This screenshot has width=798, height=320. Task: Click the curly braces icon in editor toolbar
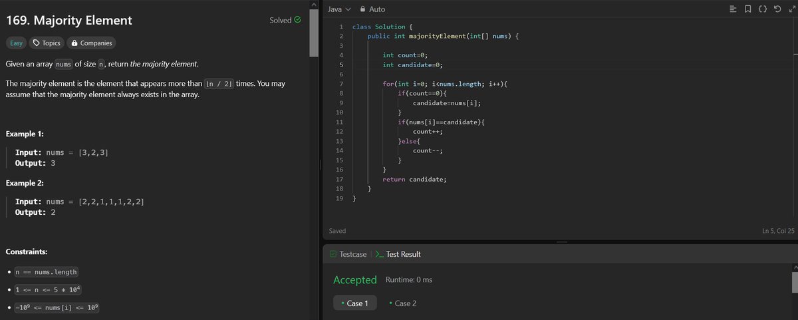pyautogui.click(x=763, y=9)
